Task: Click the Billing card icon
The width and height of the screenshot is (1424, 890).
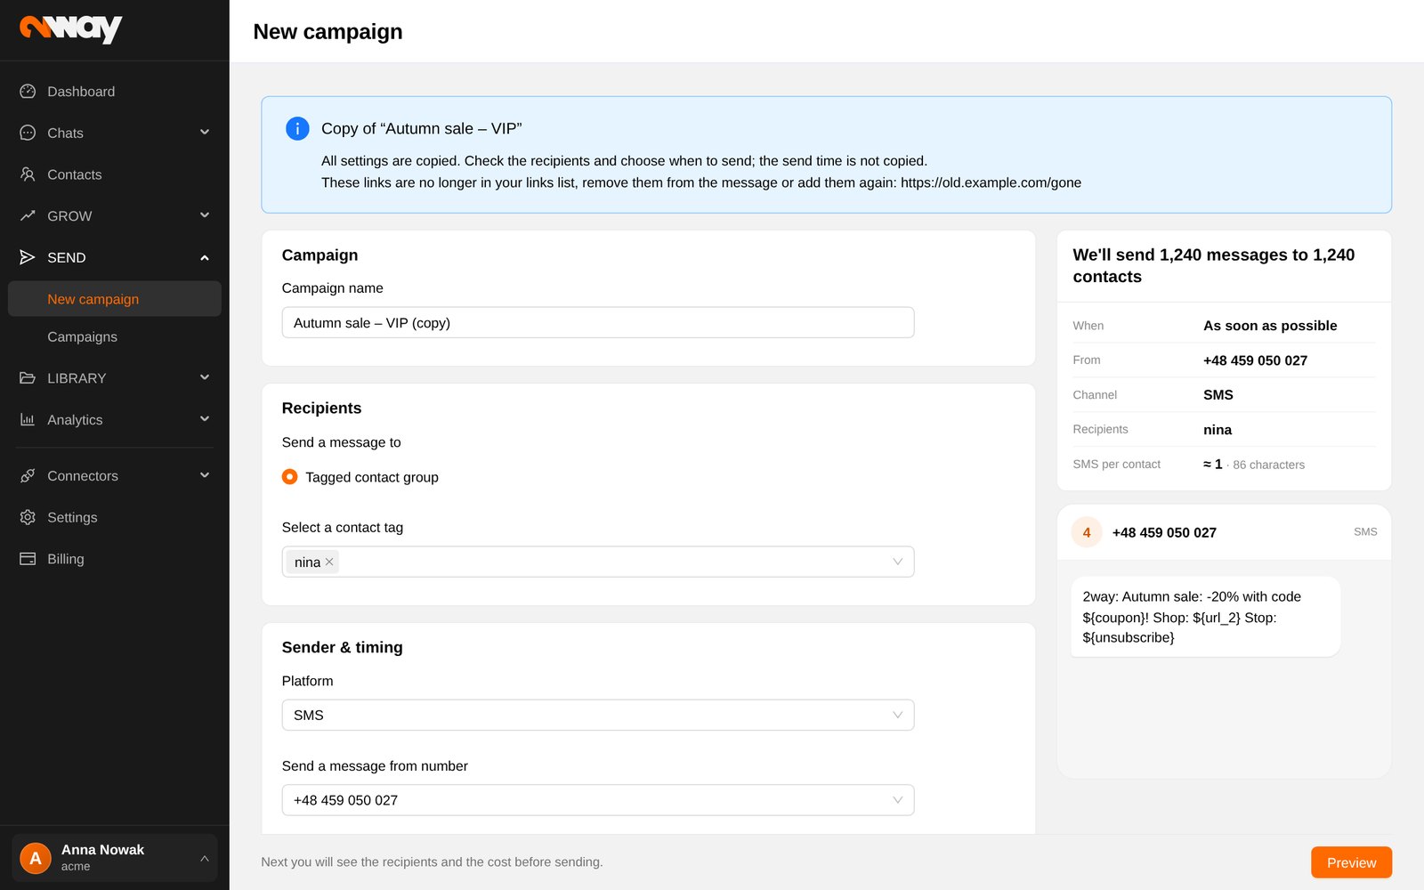Action: coord(28,559)
